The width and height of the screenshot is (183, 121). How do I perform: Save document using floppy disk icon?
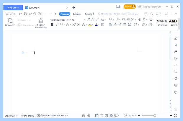point(25,14)
